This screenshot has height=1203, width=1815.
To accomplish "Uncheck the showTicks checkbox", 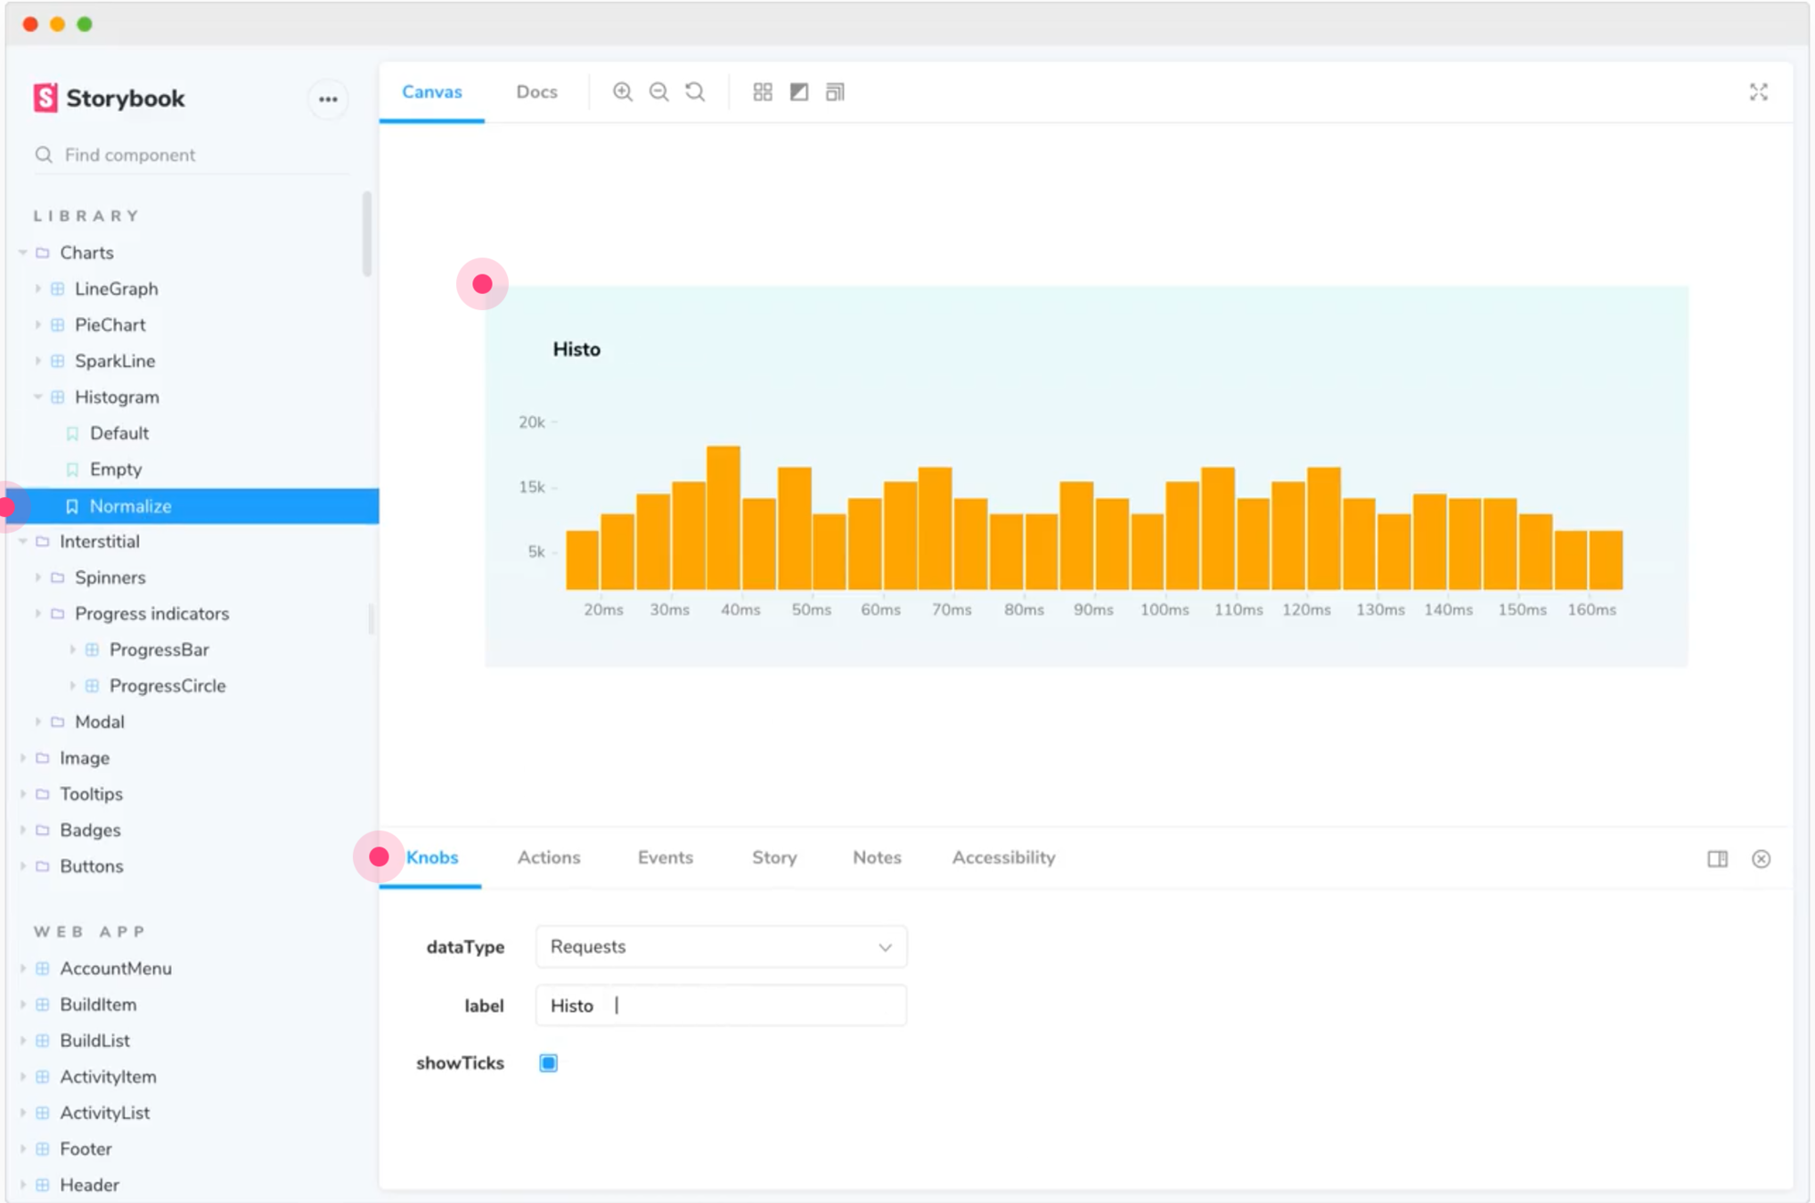I will point(548,1063).
